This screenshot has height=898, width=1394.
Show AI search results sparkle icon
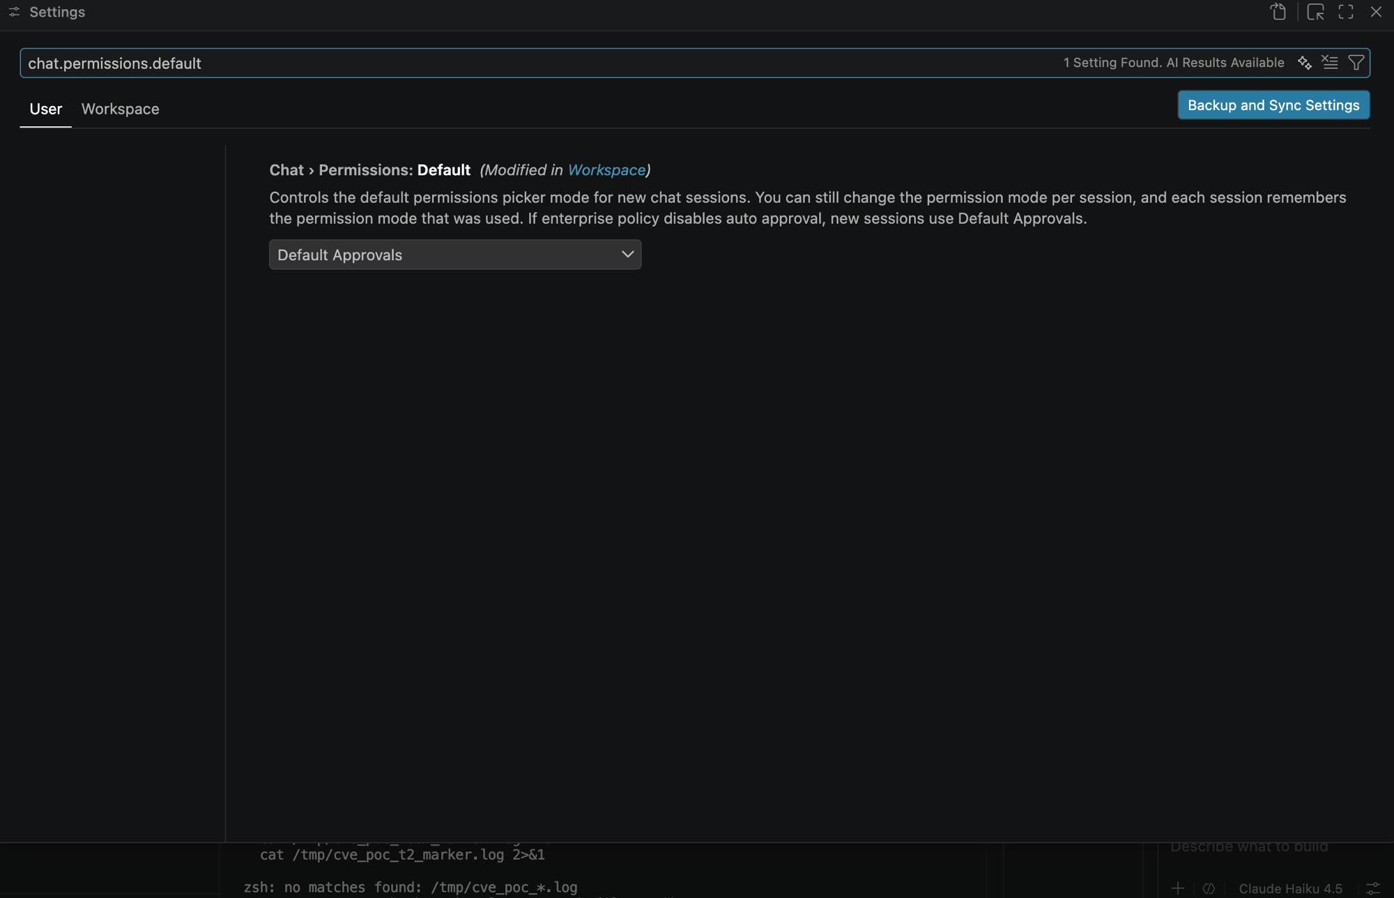tap(1304, 63)
